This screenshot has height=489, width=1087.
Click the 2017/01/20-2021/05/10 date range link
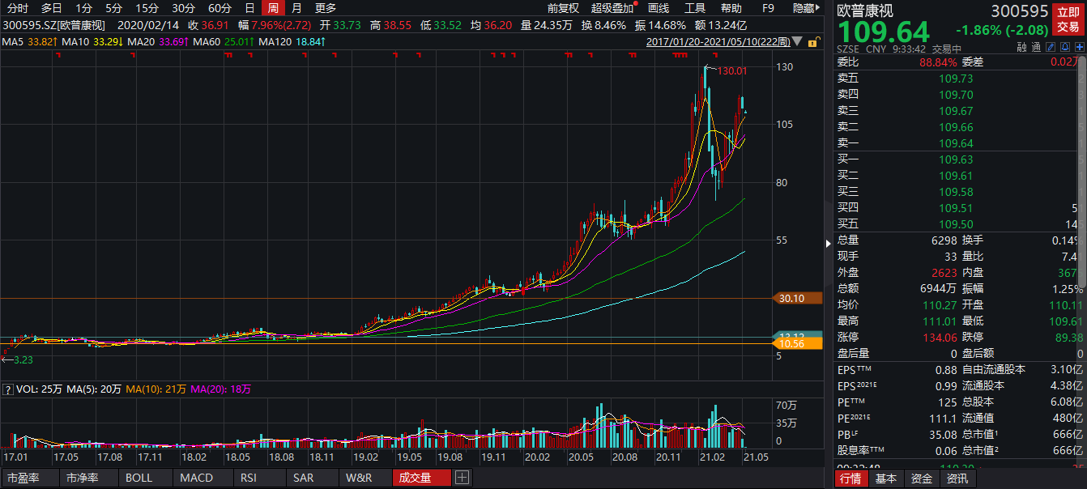point(718,41)
